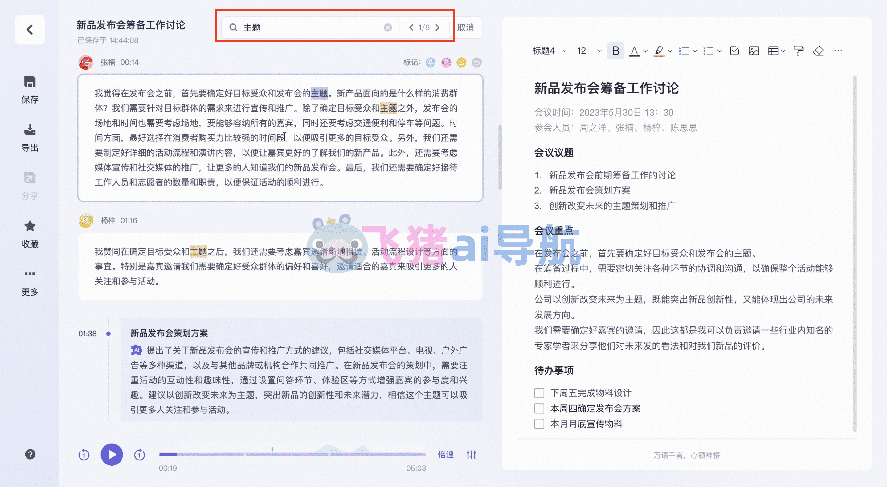Check 本月月底宣传物料 task
This screenshot has height=487, width=887.
539,424
